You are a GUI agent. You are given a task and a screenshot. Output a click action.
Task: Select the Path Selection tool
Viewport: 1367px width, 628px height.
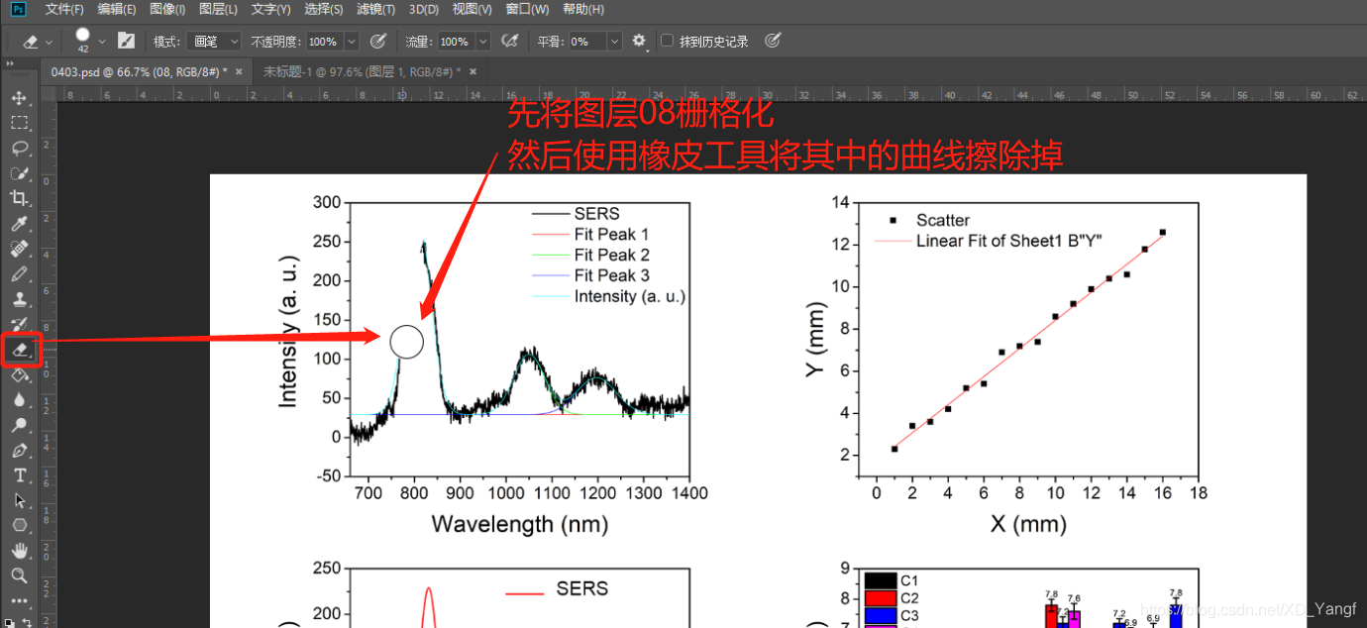(x=19, y=501)
